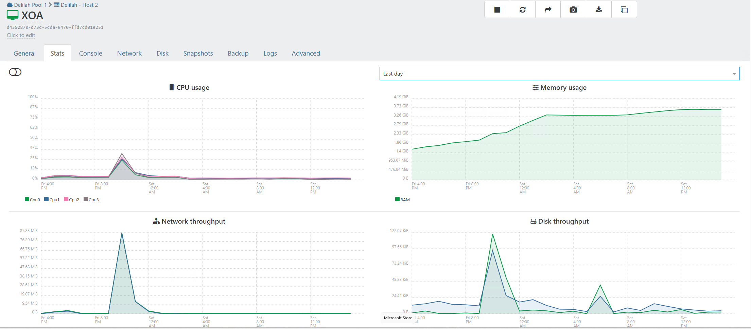Click the Export VM download icon
Image resolution: width=751 pixels, height=329 pixels.
coord(599,10)
